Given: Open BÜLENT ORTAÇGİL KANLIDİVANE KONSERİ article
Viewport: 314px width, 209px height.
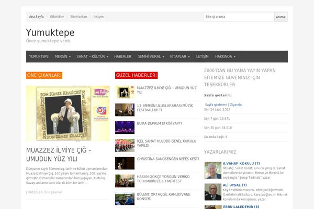Looking at the screenshot, I should pos(163,196).
